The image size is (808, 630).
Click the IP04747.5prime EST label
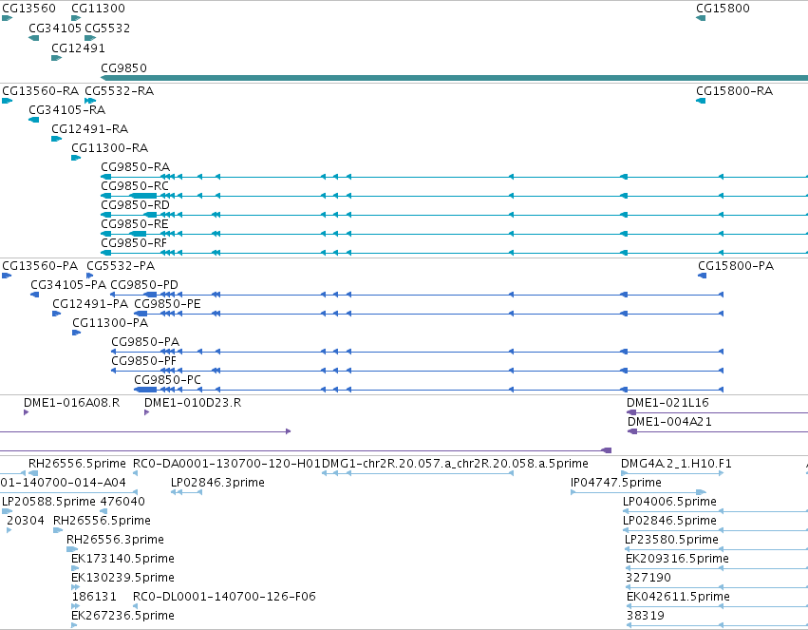(x=616, y=483)
